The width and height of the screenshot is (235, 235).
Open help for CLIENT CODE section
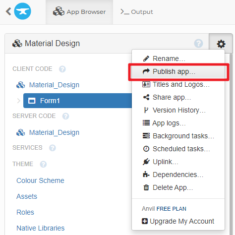pos(62,69)
